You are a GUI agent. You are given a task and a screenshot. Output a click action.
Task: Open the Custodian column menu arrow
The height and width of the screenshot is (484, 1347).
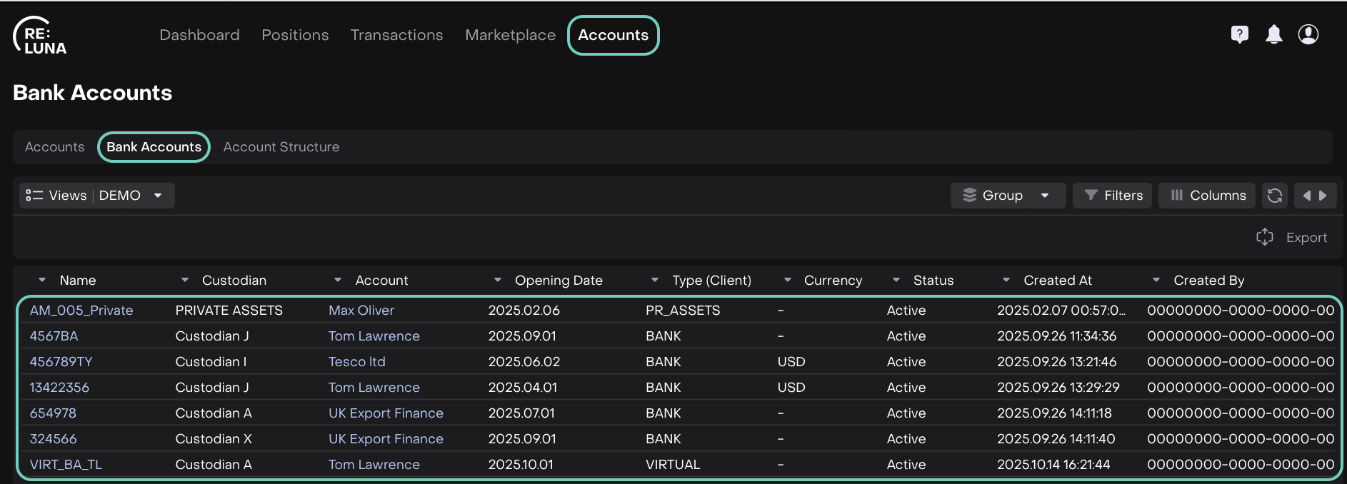(x=185, y=281)
